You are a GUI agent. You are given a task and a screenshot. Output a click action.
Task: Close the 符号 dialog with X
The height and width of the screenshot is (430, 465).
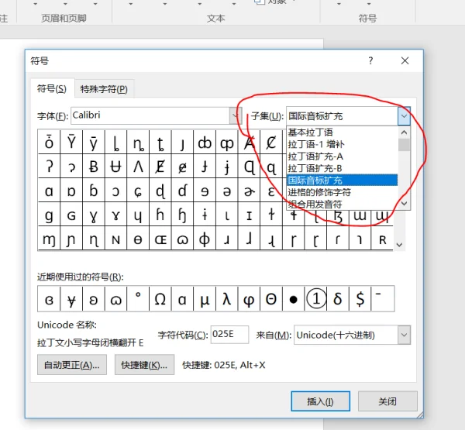coord(405,60)
